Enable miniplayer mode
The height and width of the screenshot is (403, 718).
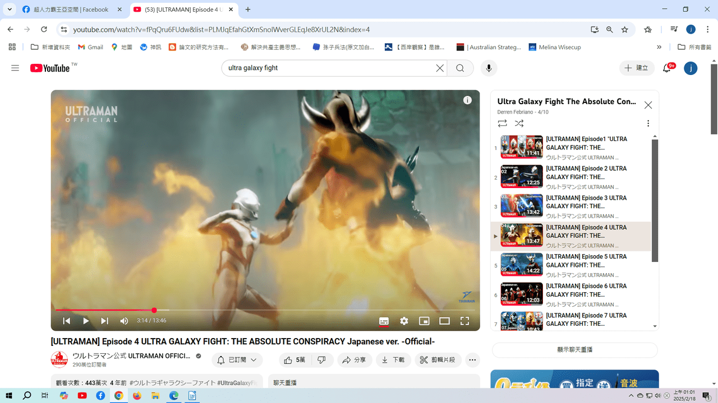424,321
